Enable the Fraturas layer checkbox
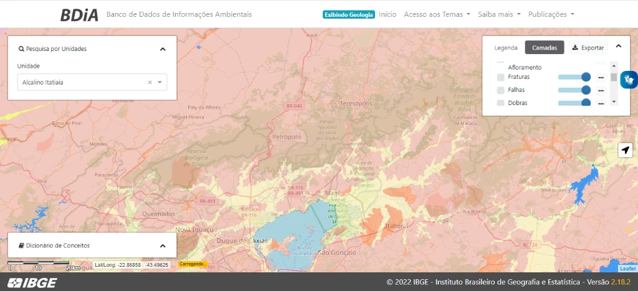 [x=500, y=77]
